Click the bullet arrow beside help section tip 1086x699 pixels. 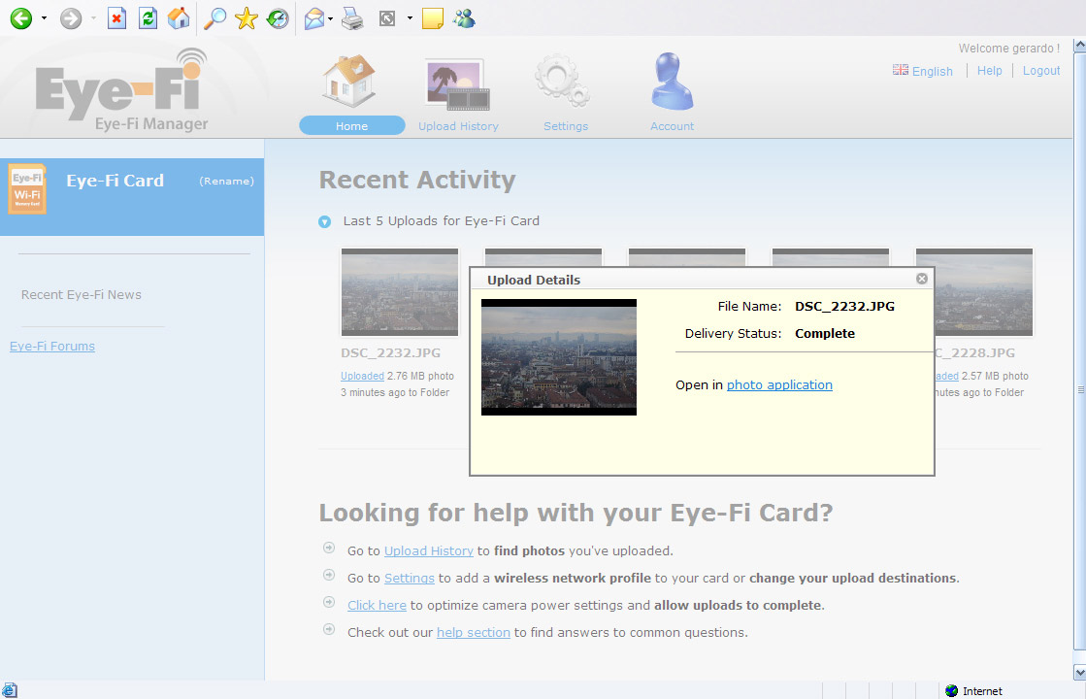(x=329, y=630)
